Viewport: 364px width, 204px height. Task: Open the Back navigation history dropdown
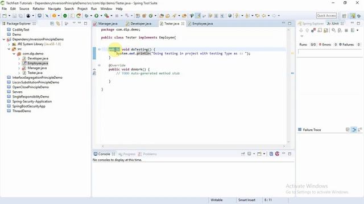[268, 16]
